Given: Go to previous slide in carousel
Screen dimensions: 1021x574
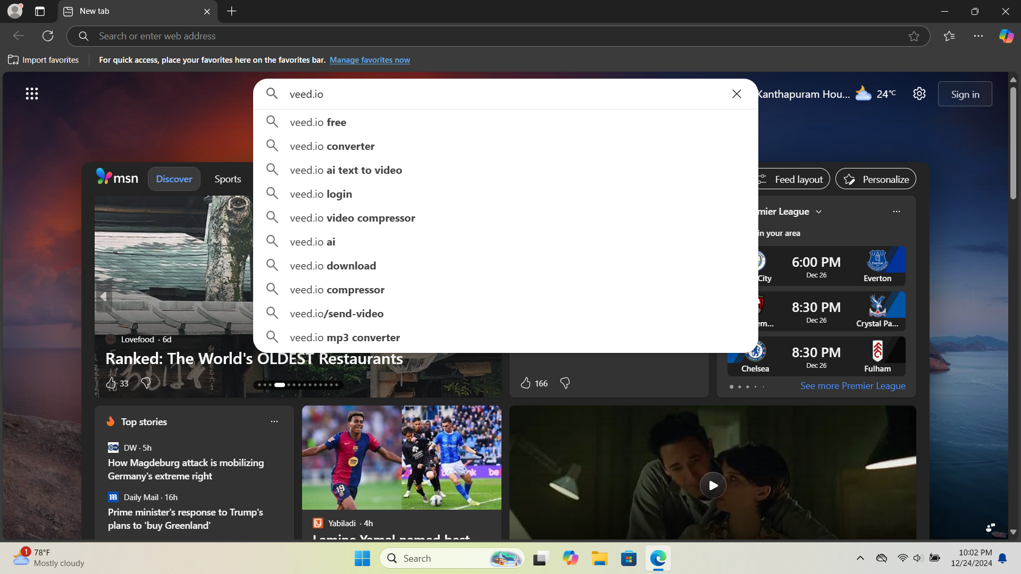Looking at the screenshot, I should 104,297.
